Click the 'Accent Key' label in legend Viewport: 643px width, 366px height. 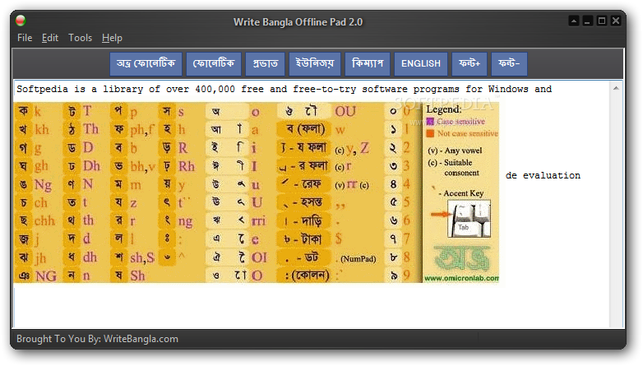point(464,193)
